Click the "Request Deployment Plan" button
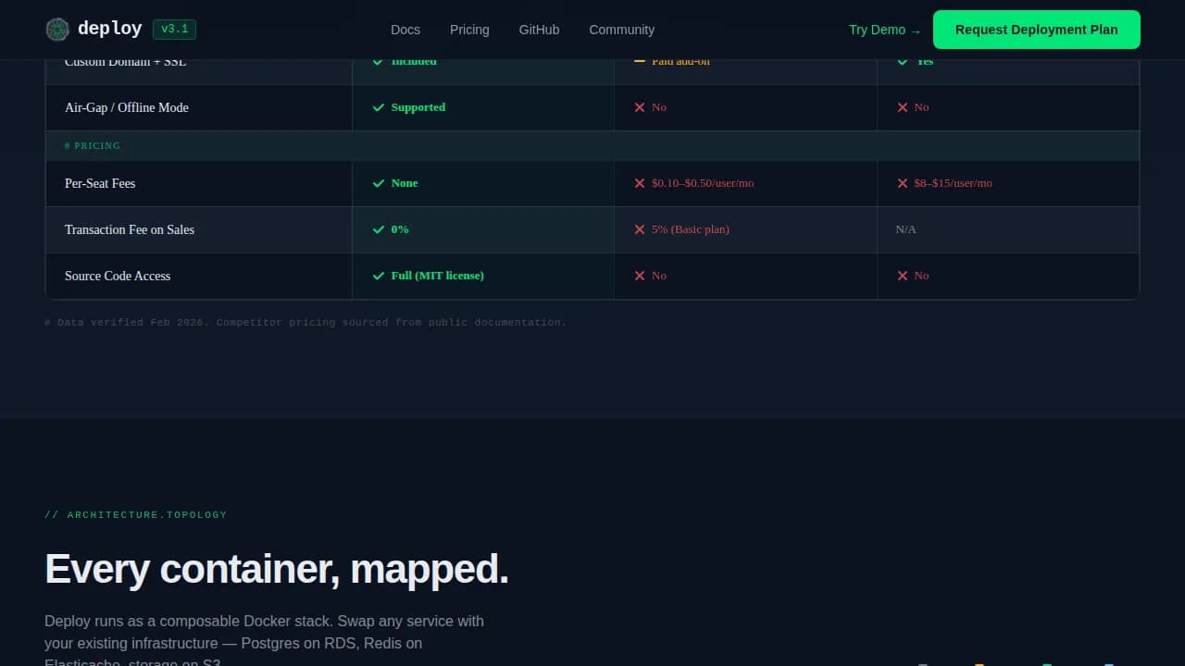Screen dimensions: 1185x666 [1036, 29]
